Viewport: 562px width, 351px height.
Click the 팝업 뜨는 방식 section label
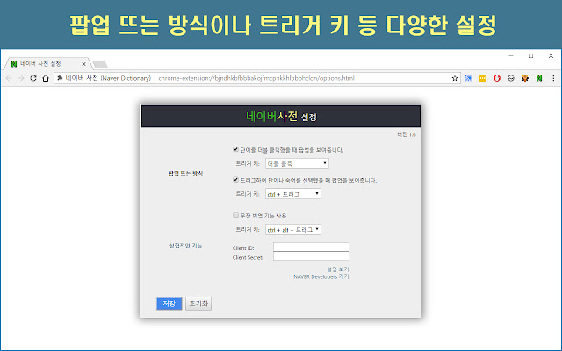pyautogui.click(x=185, y=174)
